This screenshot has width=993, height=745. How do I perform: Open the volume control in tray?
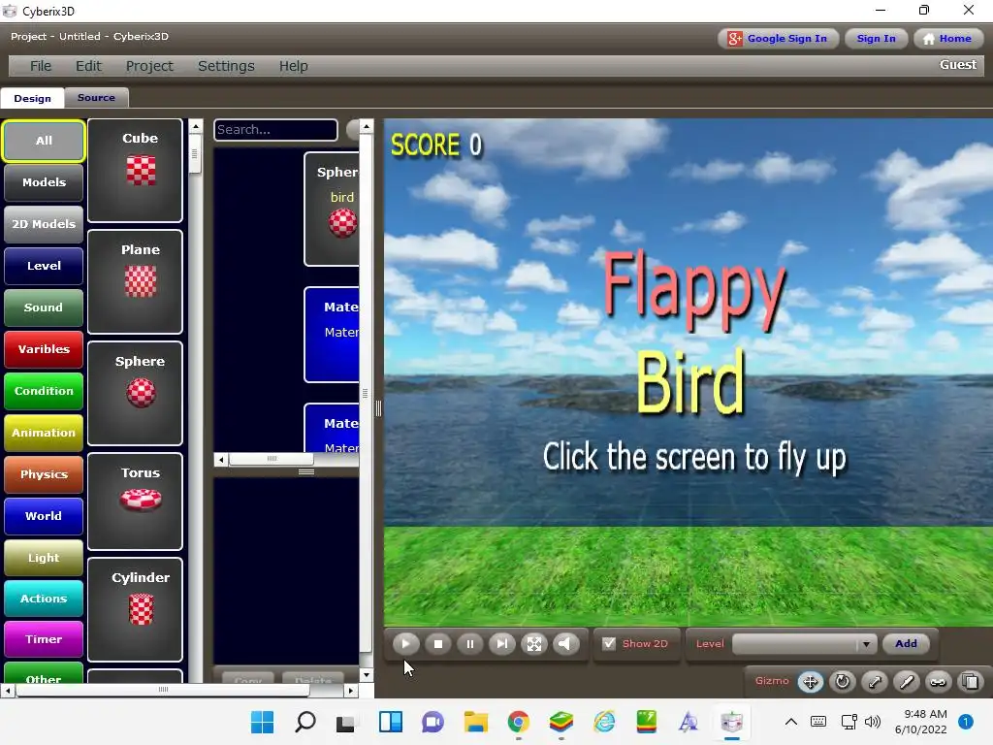873,722
